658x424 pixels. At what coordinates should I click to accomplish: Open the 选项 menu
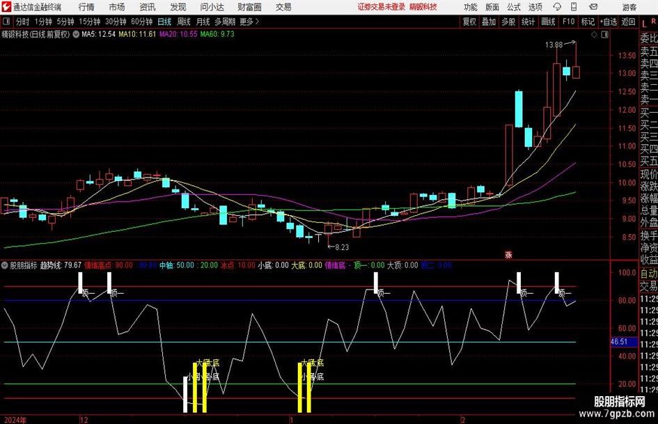535,7
